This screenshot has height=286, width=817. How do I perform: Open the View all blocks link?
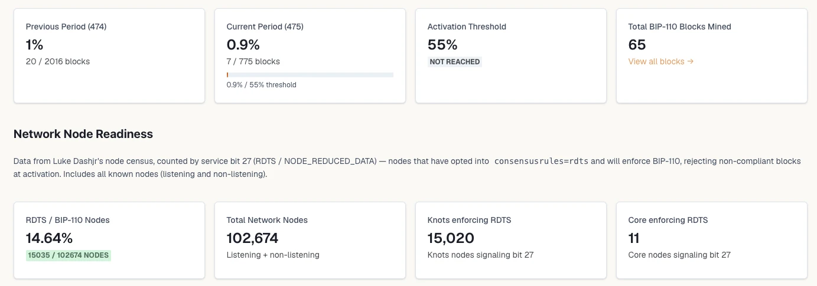click(x=660, y=61)
